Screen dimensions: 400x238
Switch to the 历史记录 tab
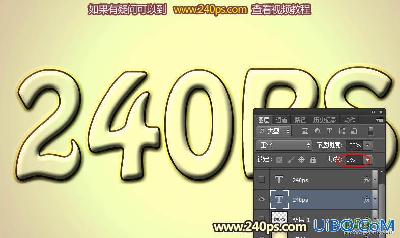pos(325,120)
